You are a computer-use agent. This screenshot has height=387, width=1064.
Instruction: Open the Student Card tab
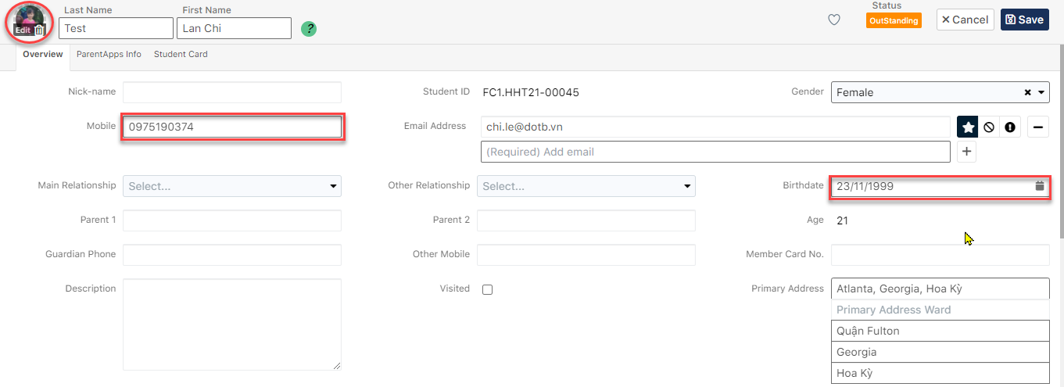point(181,55)
